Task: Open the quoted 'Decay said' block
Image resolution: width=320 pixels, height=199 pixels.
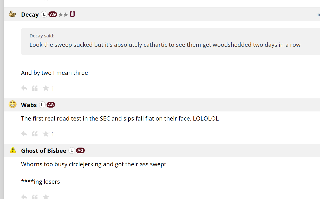Action: [x=170, y=42]
